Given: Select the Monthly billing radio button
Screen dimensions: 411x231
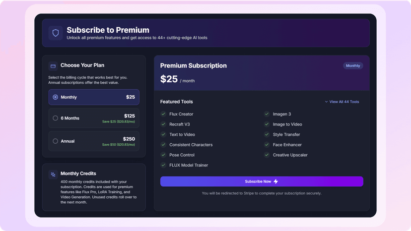Looking at the screenshot, I should click(x=55, y=97).
